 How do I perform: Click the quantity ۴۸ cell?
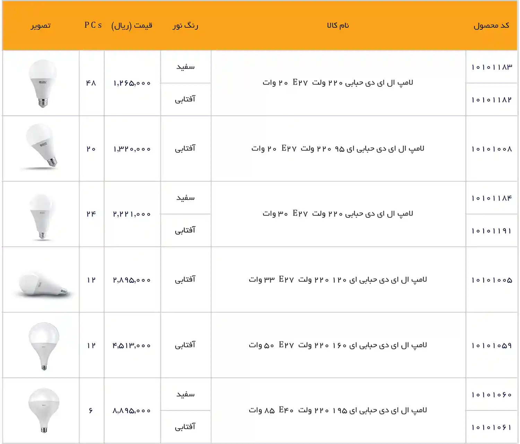(92, 82)
